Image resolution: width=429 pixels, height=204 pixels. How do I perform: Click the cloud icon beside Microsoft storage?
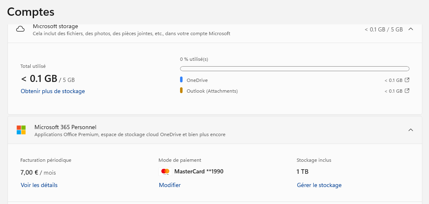(x=20, y=29)
